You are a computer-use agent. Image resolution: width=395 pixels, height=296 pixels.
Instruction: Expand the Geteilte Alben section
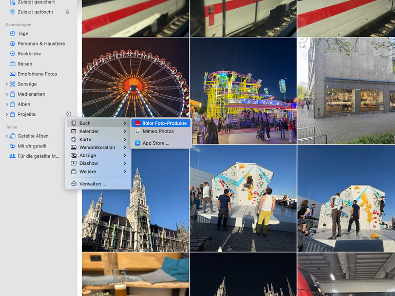pyautogui.click(x=7, y=136)
